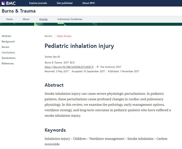The image size is (182, 149).
Task: Click the Abstract main heading
Action: (x=54, y=85)
